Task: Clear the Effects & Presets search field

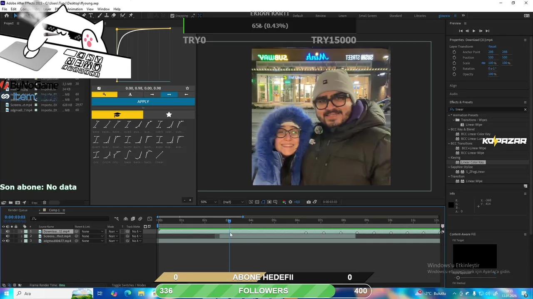Action: coord(525,109)
